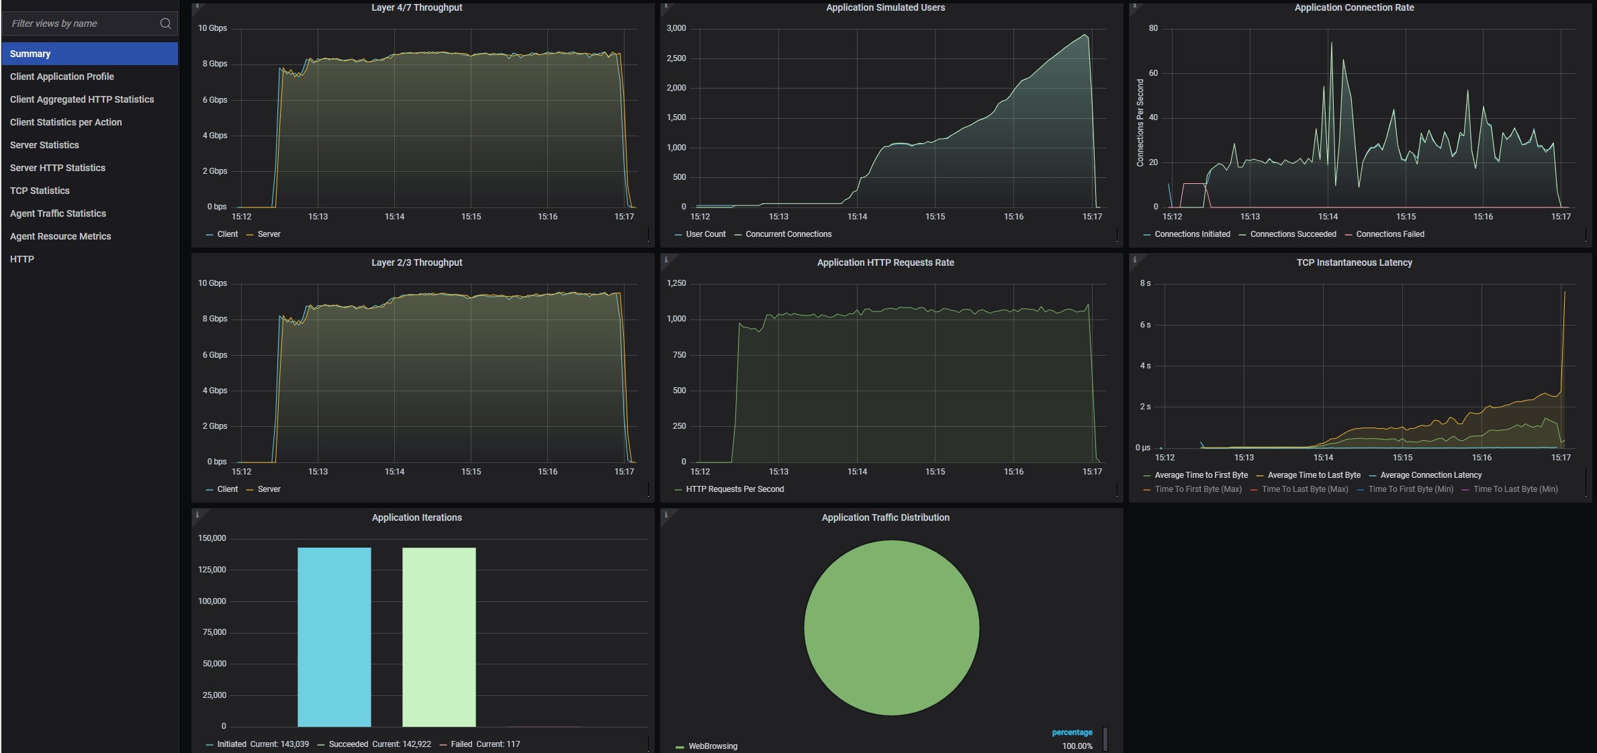Click the Server legend color line in Layer 4/7 Throughput
Screen dimensions: 1597x753
[250, 234]
